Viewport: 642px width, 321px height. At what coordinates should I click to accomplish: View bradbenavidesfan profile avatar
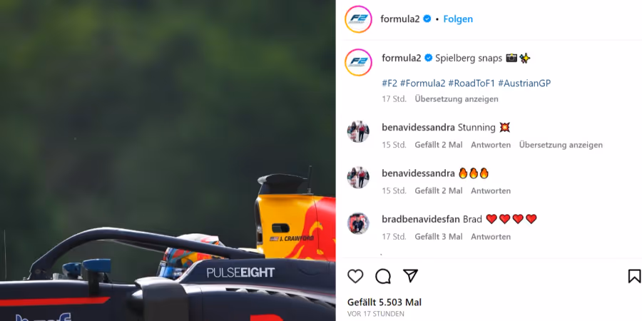pos(358,223)
